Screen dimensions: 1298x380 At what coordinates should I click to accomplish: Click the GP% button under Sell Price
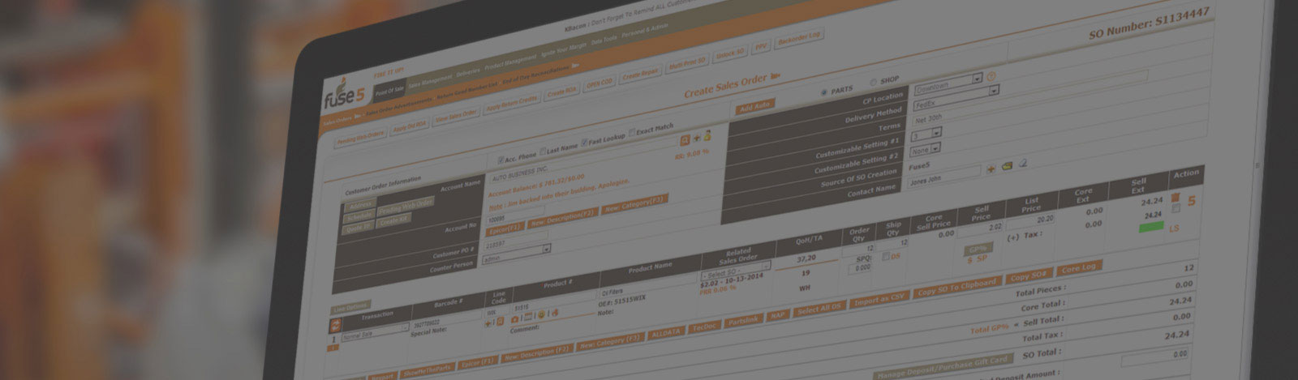(x=978, y=249)
